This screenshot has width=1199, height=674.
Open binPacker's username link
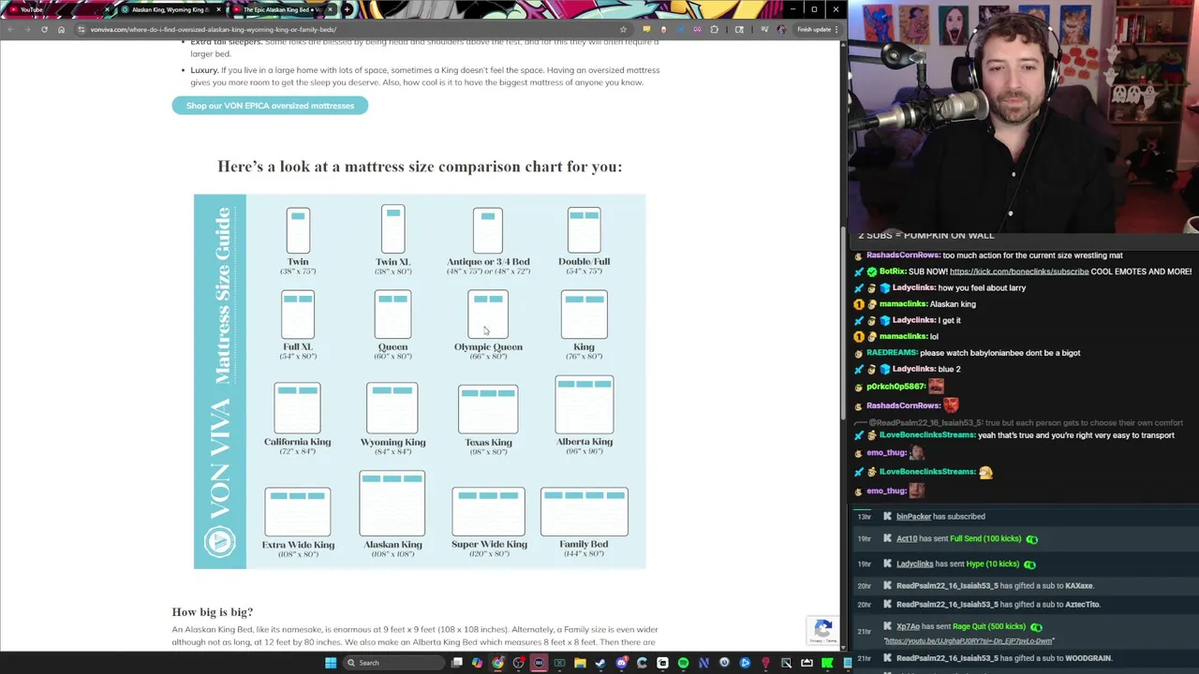(913, 516)
